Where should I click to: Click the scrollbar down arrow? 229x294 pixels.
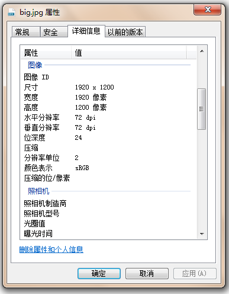(x=202, y=234)
